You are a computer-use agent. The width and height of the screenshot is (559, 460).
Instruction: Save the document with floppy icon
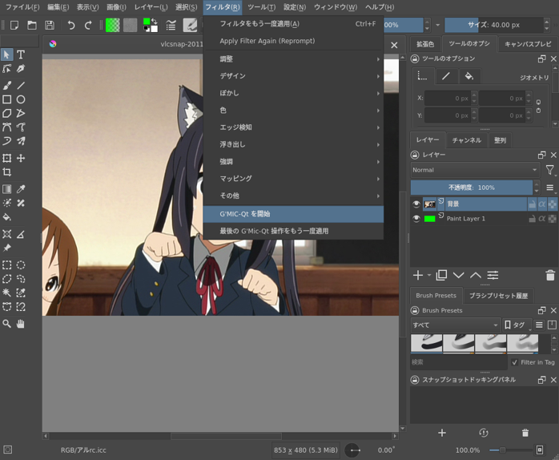pos(50,26)
